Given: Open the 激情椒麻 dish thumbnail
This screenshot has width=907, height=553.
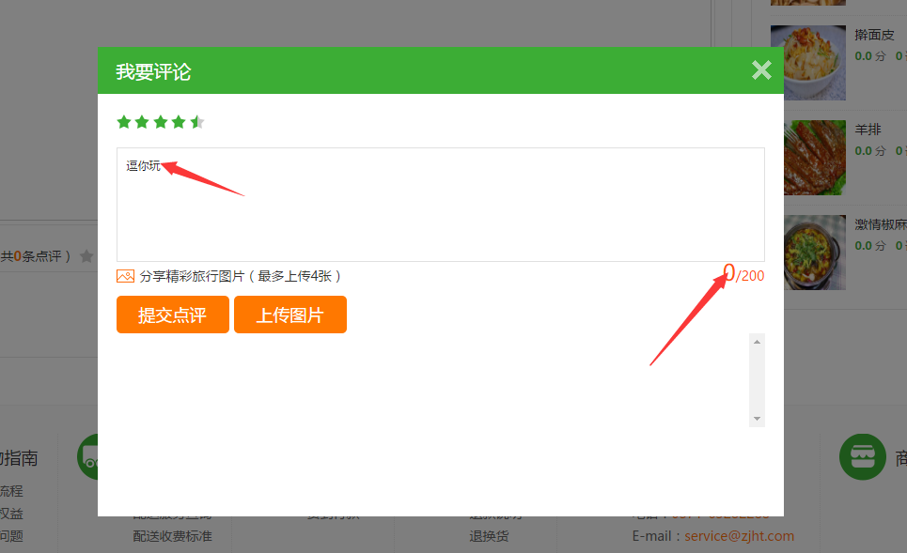Looking at the screenshot, I should (807, 252).
